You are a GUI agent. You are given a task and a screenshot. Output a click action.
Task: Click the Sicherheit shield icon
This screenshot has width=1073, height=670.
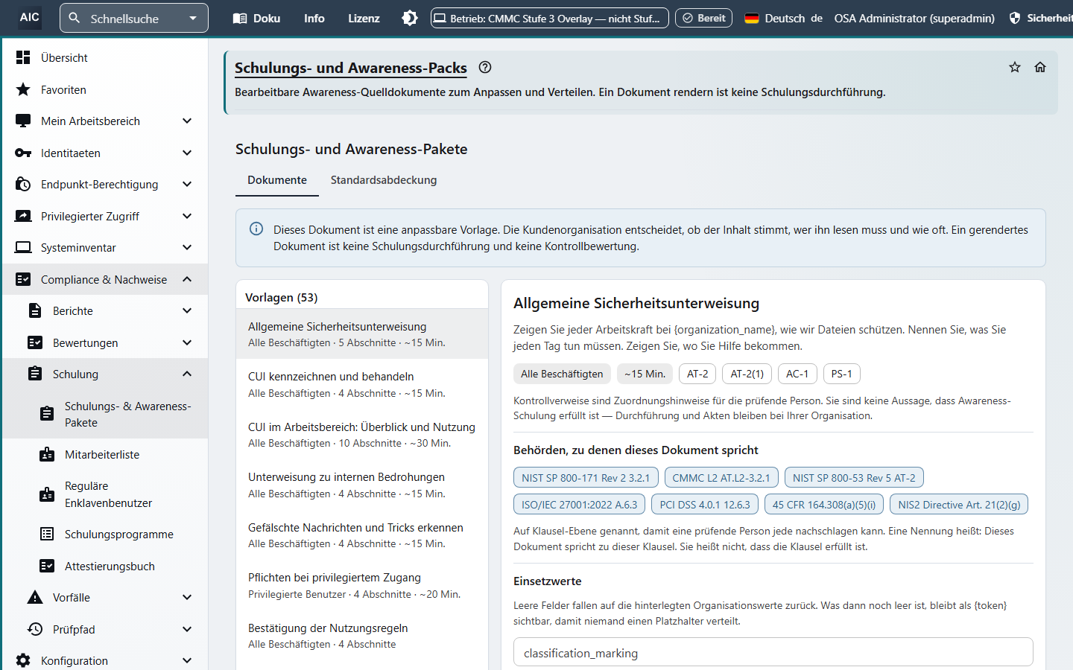[1014, 18]
